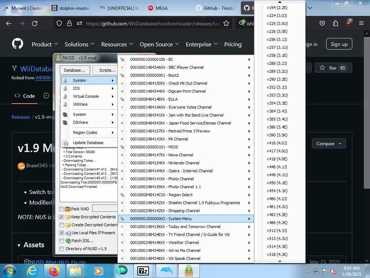Switch to Firefox in the taskbar
Screen dimensions: 370x278
pos(54,271)
